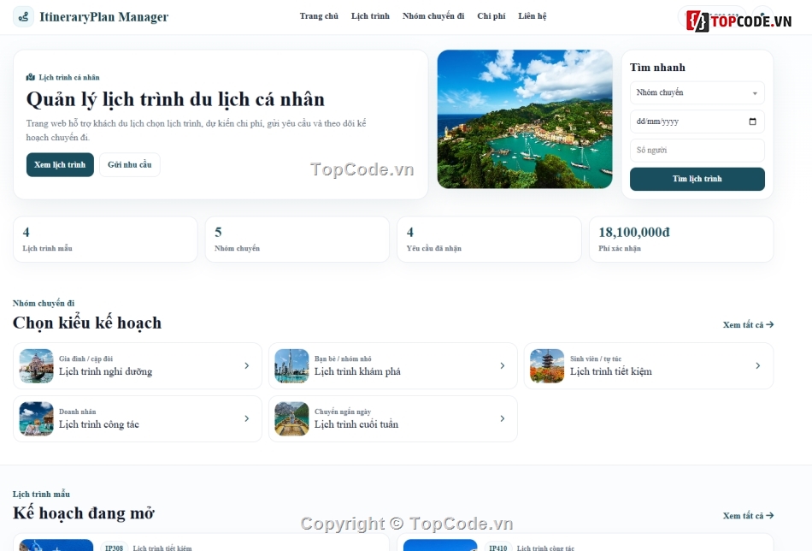
Task: Click the dd/mm/yyyy date field
Action: tap(697, 121)
